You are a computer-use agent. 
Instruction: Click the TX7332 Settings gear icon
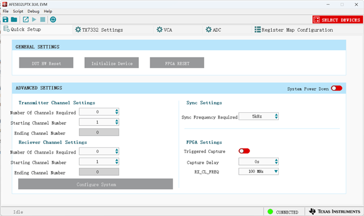pyautogui.click(x=78, y=29)
